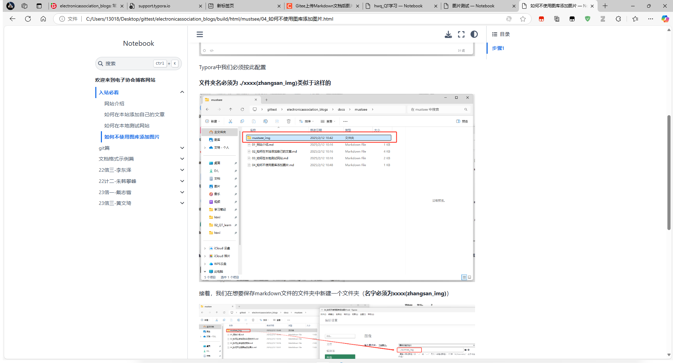Click the 23信一-戴志锴 sidebar text
The height and width of the screenshot is (363, 673).
[x=115, y=192]
